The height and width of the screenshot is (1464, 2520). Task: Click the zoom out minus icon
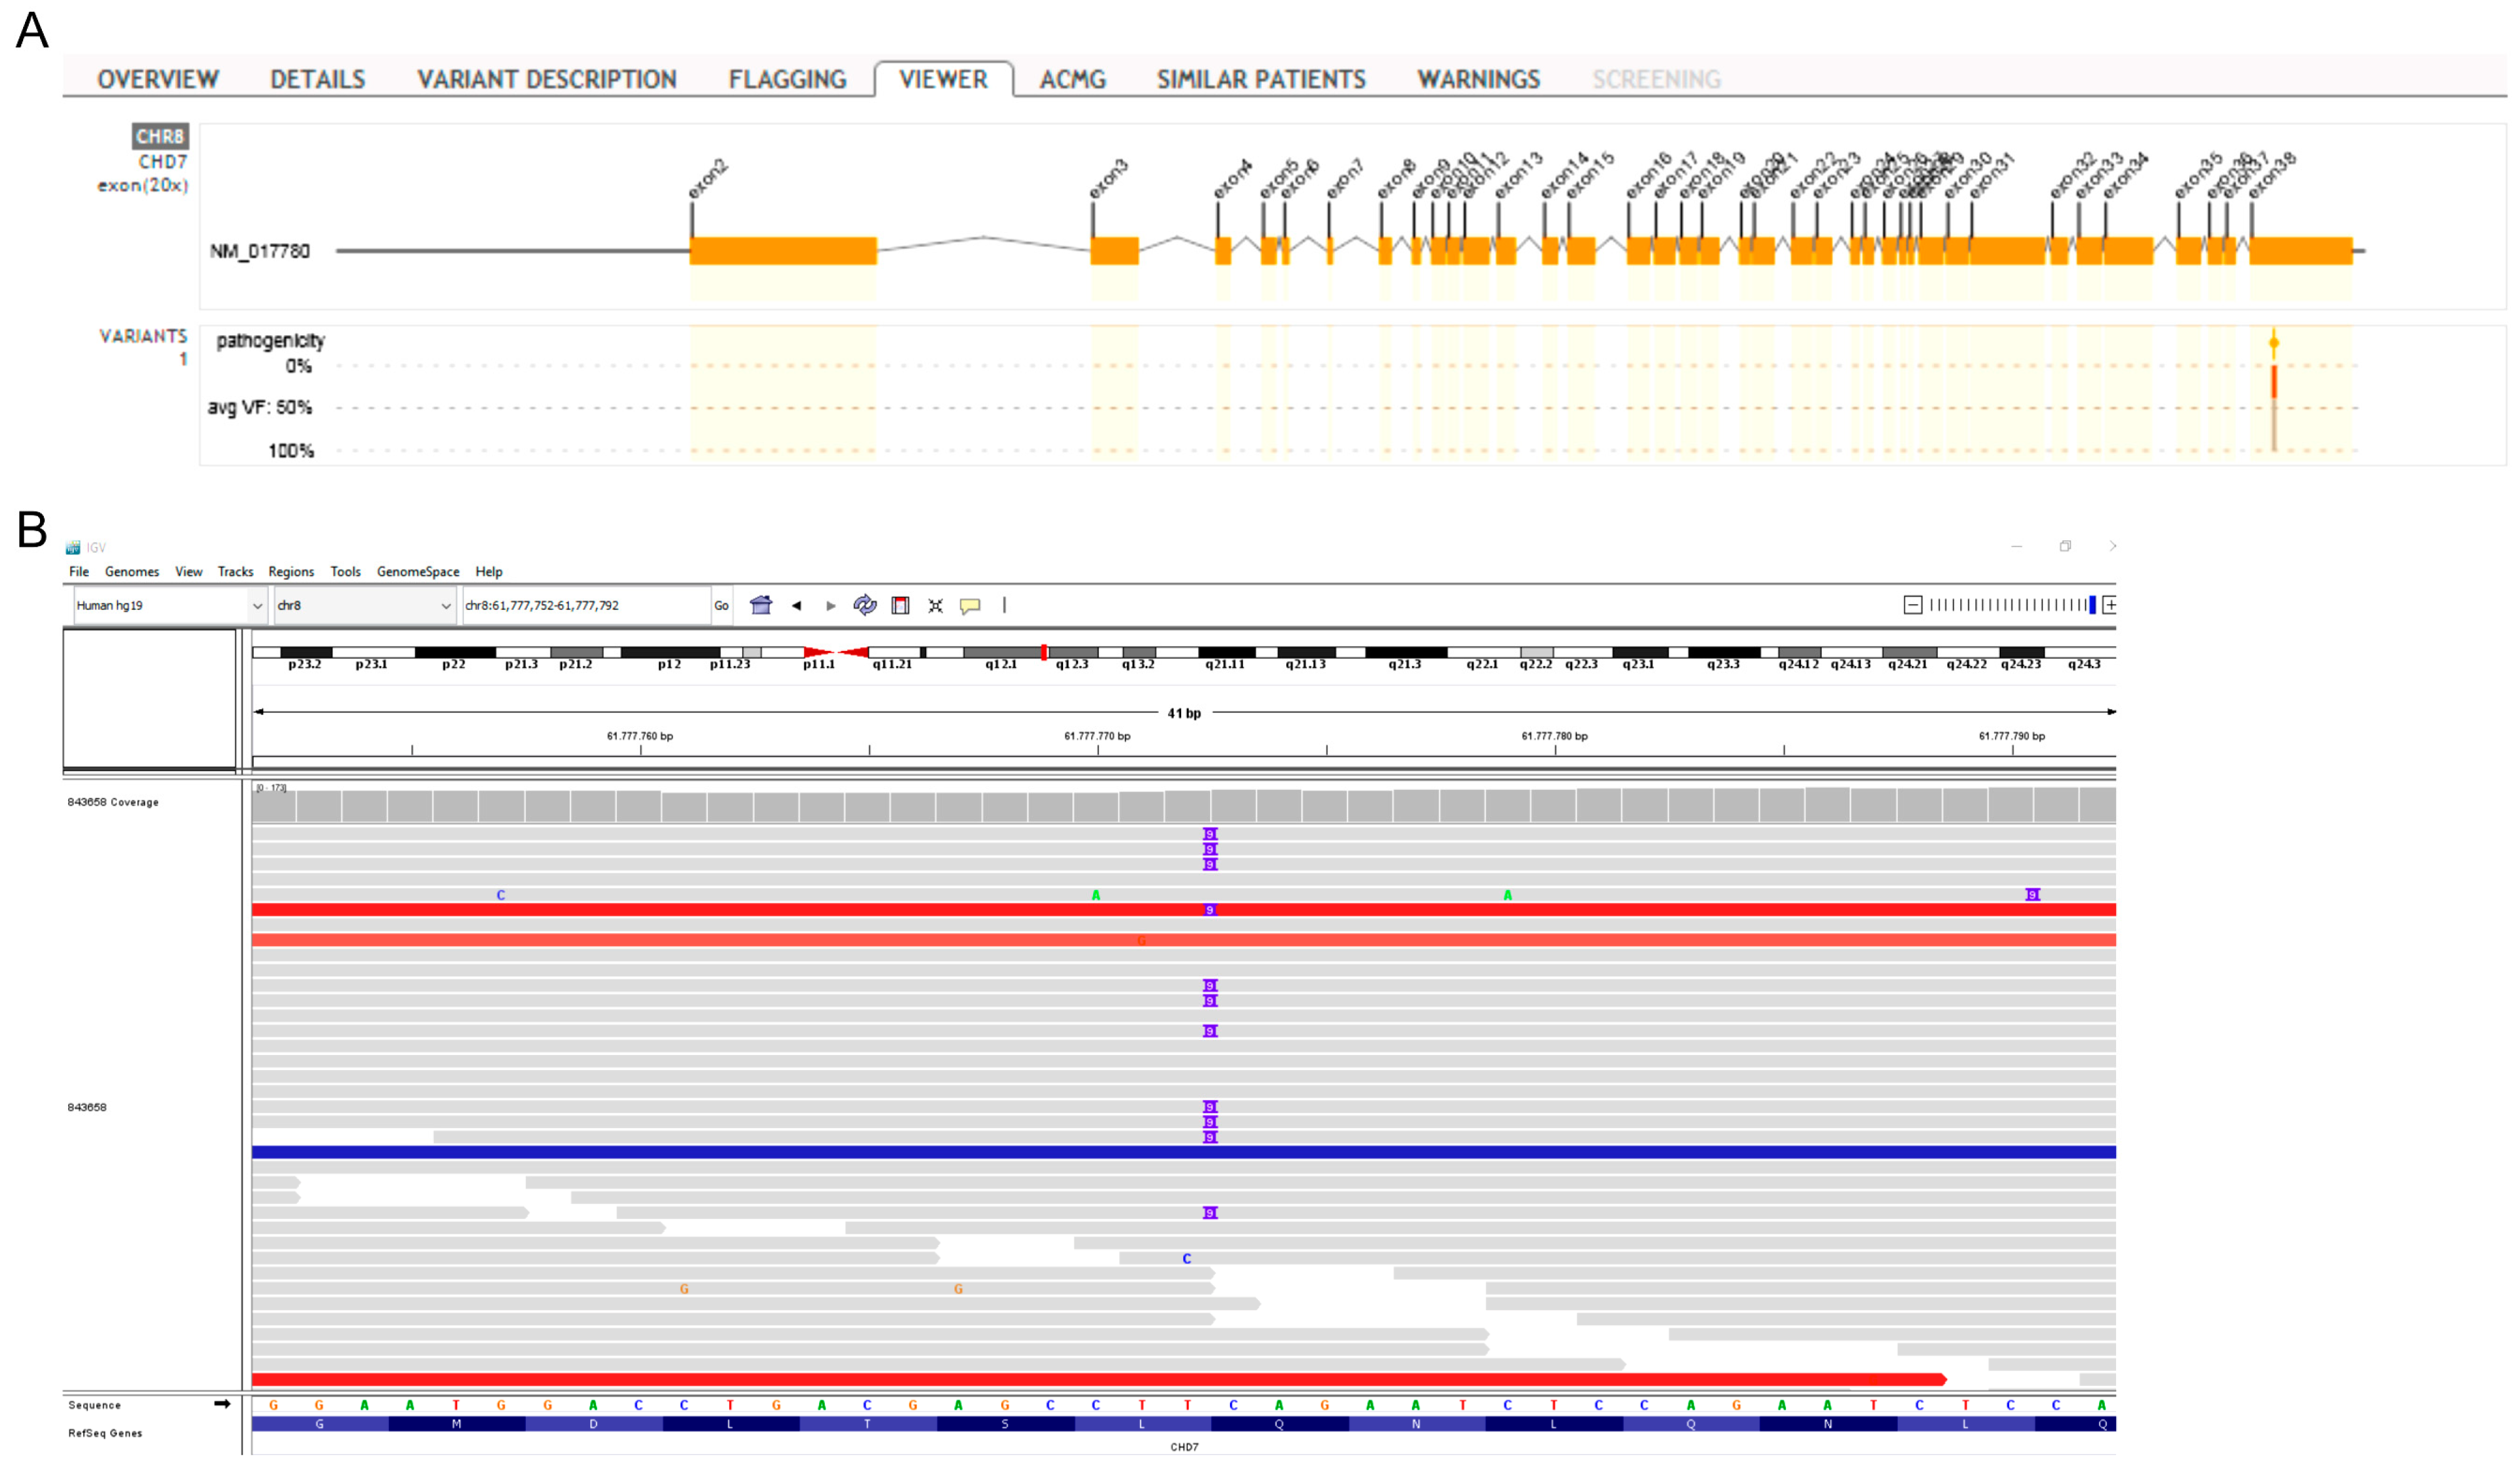1912,605
